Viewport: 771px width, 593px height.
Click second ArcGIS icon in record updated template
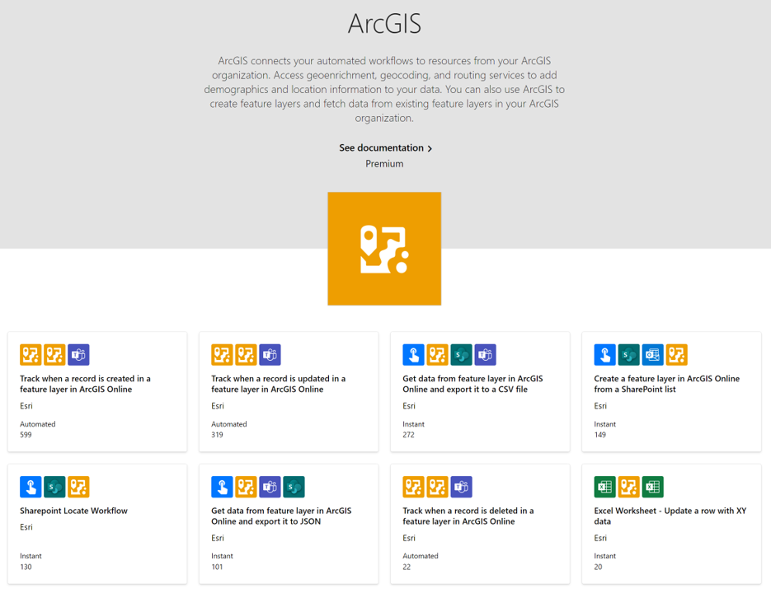tap(246, 355)
